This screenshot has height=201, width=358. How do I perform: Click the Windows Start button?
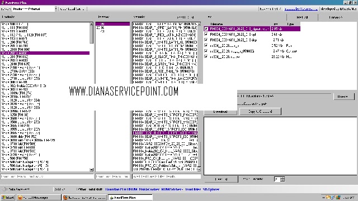click(8, 198)
